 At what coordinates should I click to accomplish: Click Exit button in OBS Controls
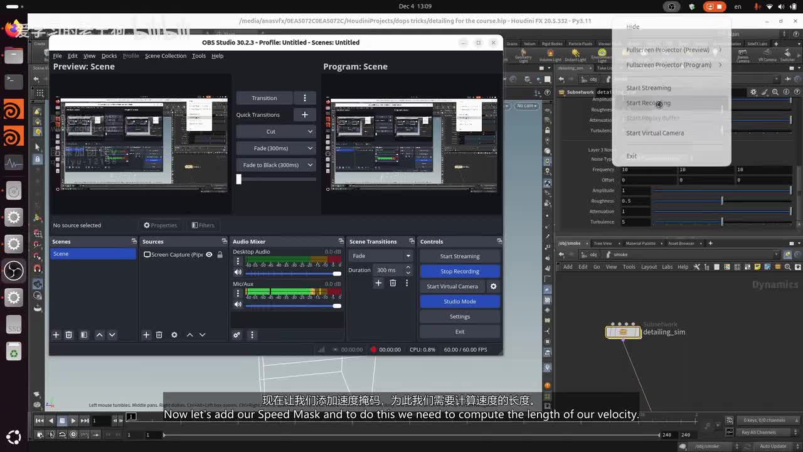pos(460,331)
